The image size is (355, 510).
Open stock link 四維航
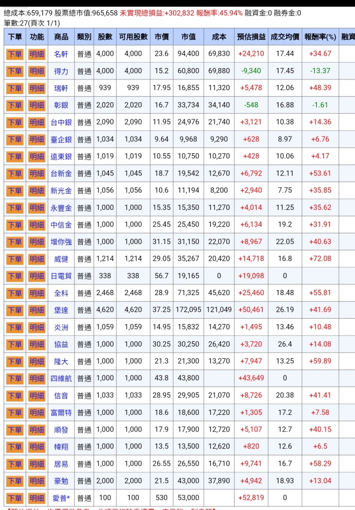[61, 378]
